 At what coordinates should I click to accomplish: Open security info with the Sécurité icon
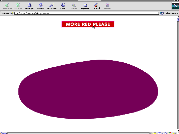pyautogui.click(x=96, y=6)
